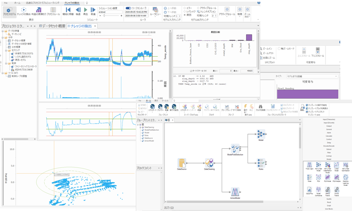Enable the オートスケール checkbox
The width and height of the screenshot is (352, 211).
(x=191, y=71)
